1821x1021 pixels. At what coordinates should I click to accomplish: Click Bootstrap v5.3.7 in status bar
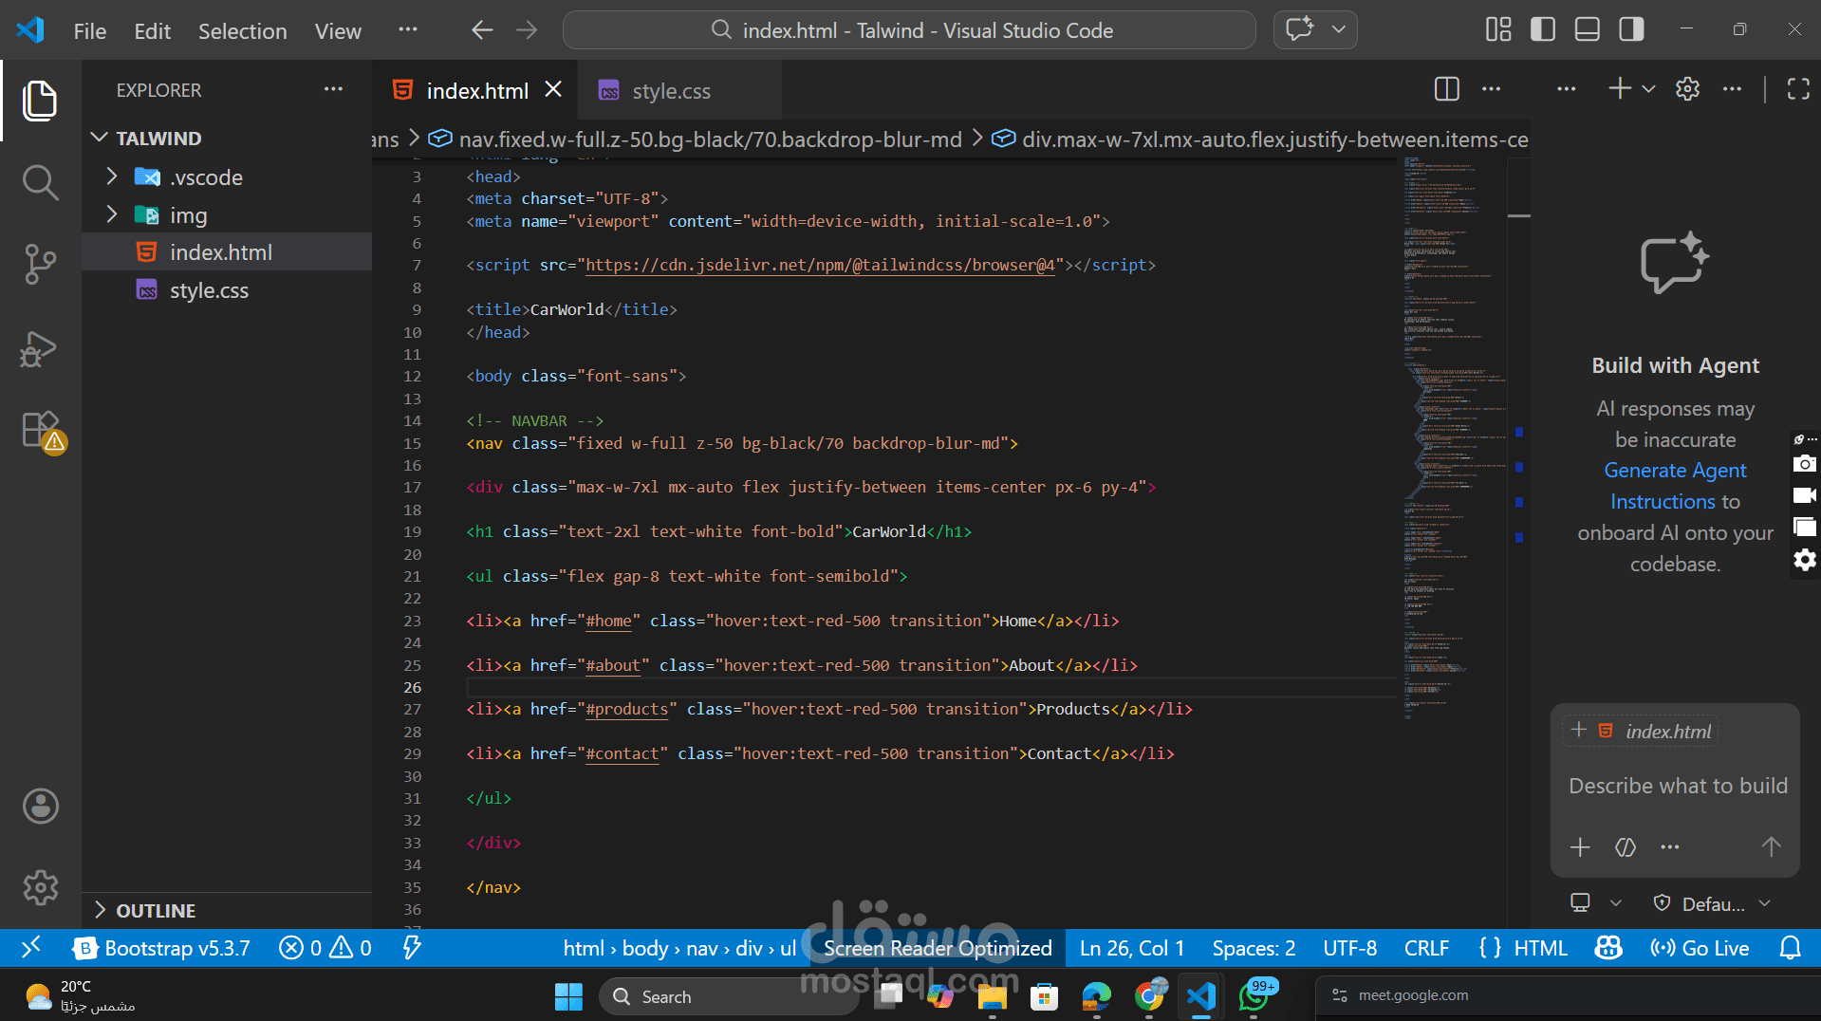pyautogui.click(x=162, y=948)
